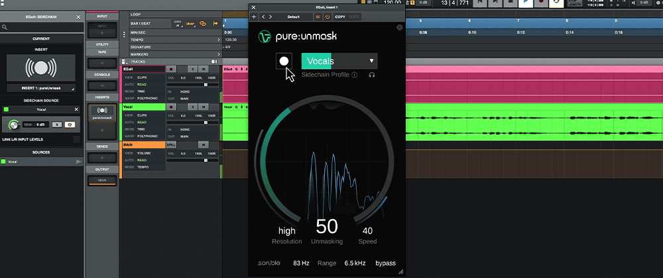This screenshot has width=663, height=278.
Task: Click the 6.5 kHz range high value
Action: click(x=355, y=263)
